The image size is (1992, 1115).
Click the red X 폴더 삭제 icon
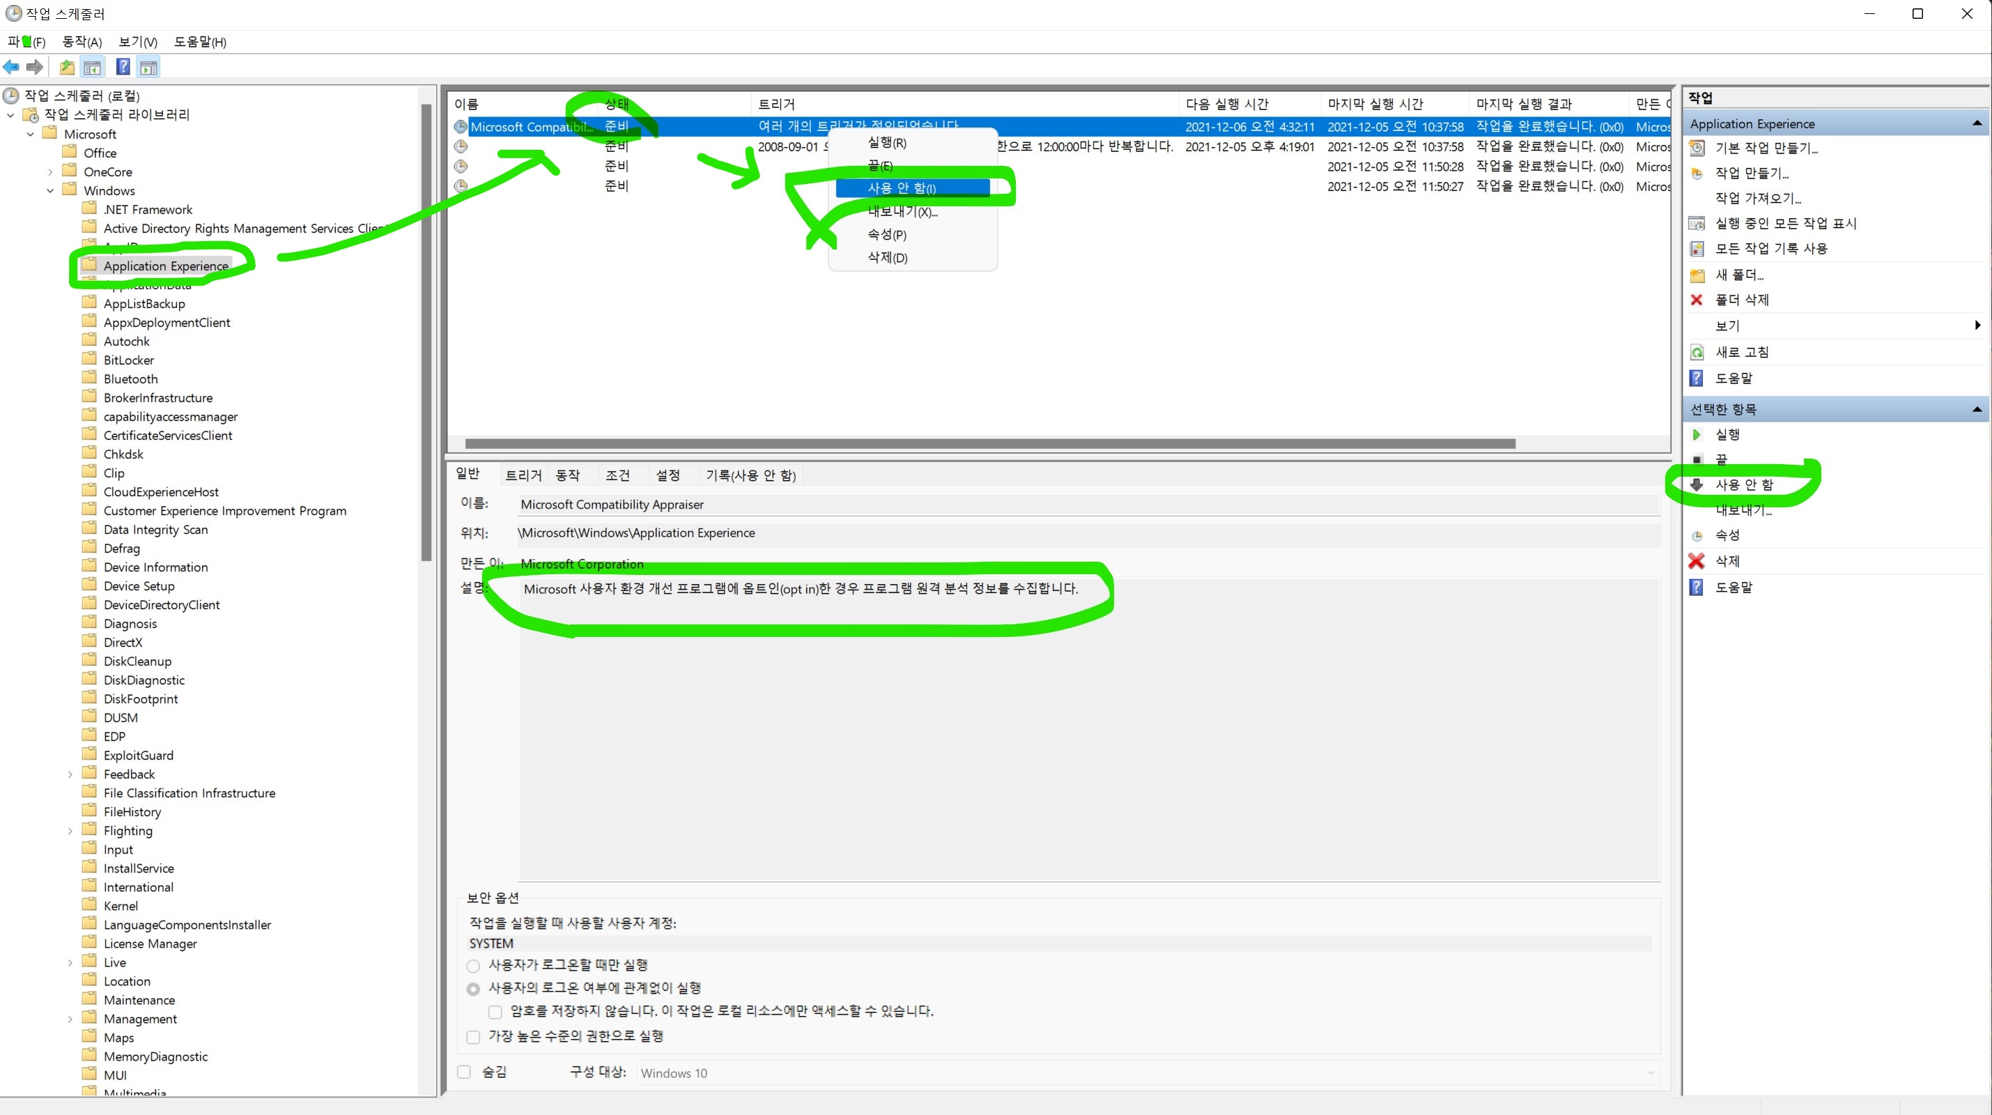click(x=1697, y=300)
